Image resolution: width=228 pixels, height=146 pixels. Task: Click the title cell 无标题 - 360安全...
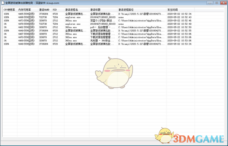(103, 41)
